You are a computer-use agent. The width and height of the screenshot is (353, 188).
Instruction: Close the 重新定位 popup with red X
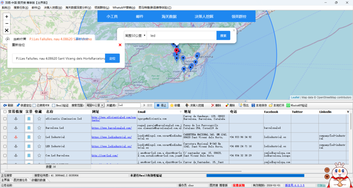coord(120,45)
